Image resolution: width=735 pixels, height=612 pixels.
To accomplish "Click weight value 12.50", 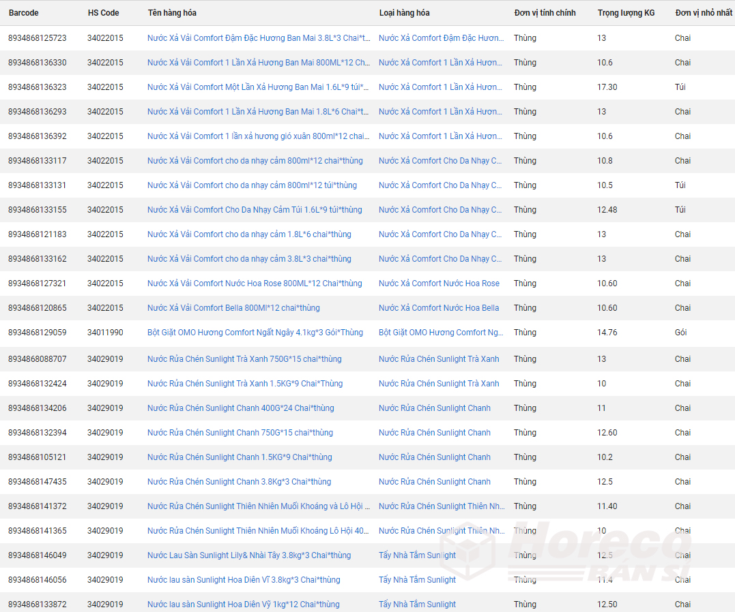I will click(607, 604).
